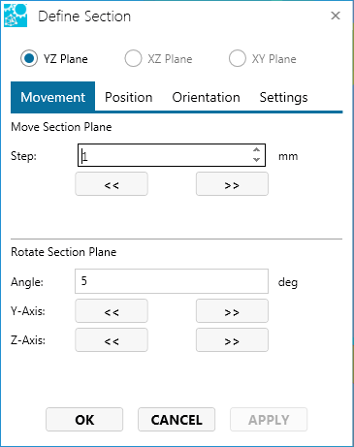
Task: Switch to the Movement tab
Action: 52,97
